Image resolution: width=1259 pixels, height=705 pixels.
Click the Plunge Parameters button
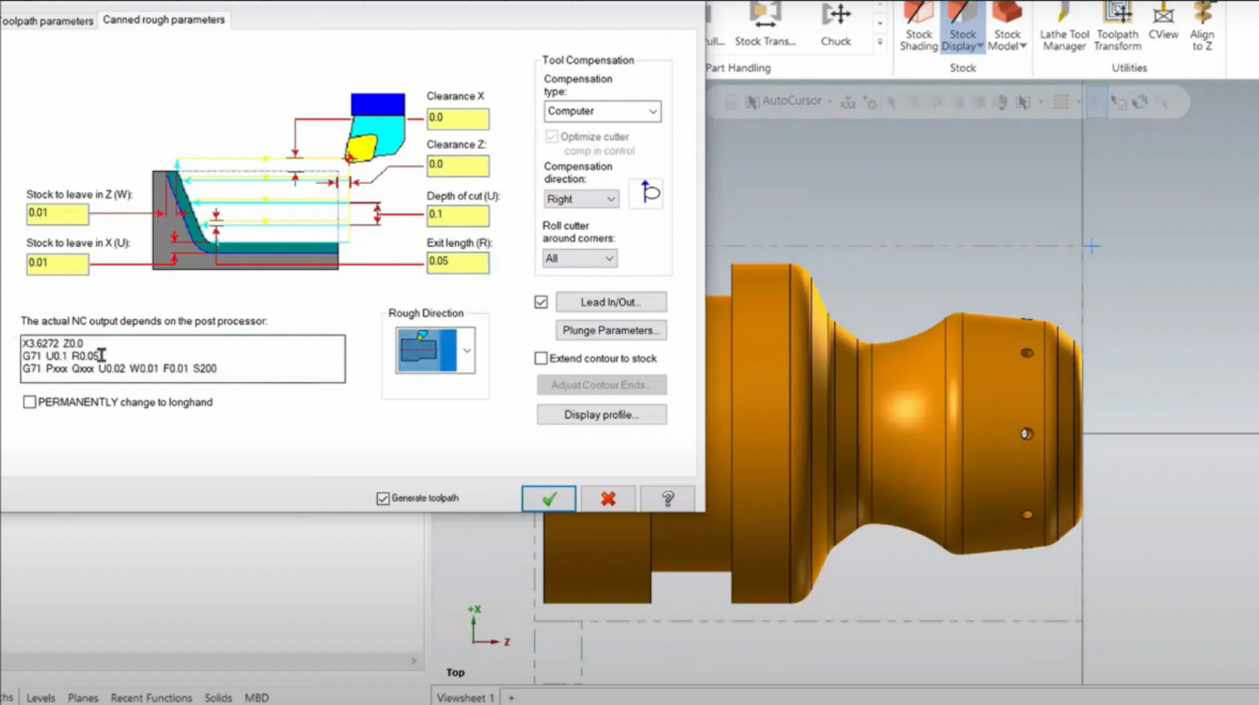pos(611,330)
